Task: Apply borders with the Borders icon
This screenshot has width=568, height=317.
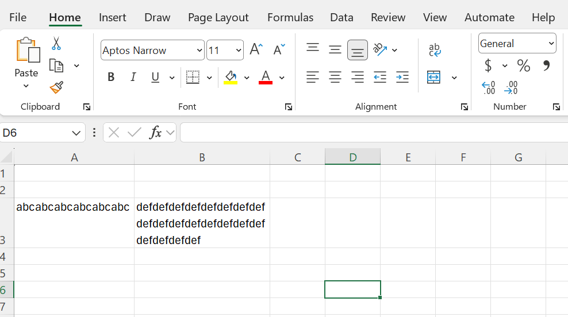Action: click(193, 77)
